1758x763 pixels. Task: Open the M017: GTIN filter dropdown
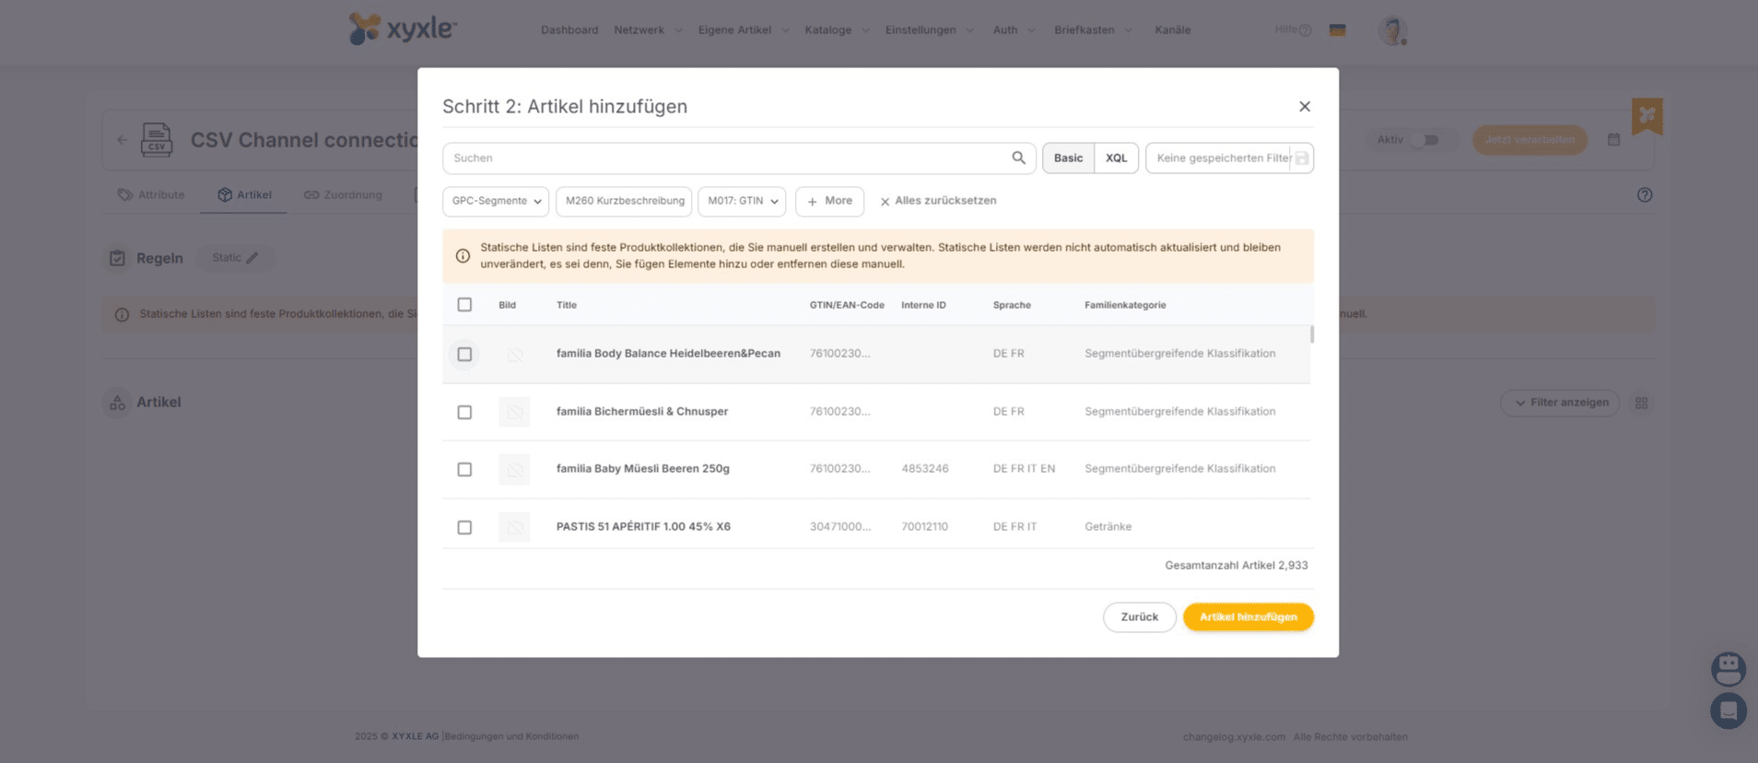click(x=741, y=201)
